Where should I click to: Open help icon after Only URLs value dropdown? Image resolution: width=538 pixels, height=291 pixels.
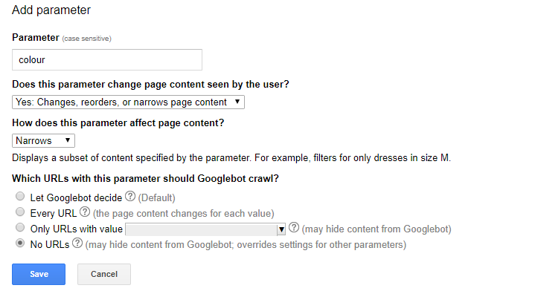pyautogui.click(x=294, y=227)
